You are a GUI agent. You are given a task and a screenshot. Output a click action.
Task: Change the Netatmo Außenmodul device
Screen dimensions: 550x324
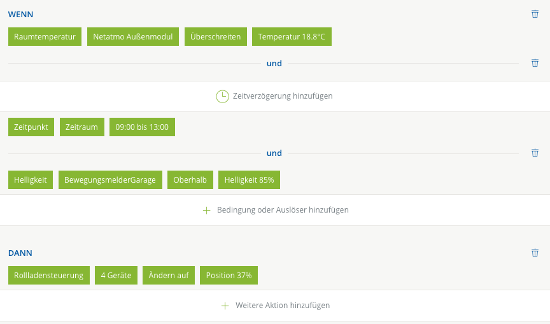[x=133, y=37]
